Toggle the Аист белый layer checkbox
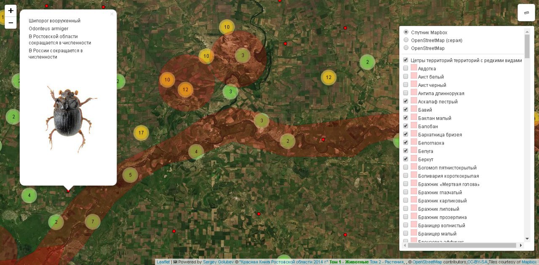Screen dimensions: 539x265 406,77
